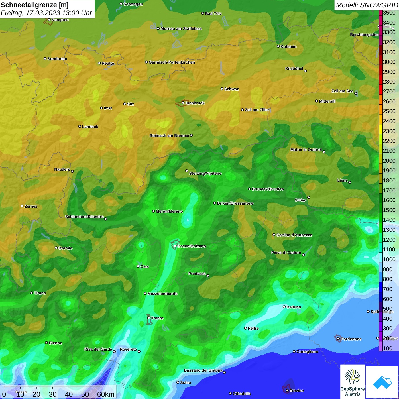The image size is (399, 399).
Task: Click the Cles location dot
Action: coord(138,266)
